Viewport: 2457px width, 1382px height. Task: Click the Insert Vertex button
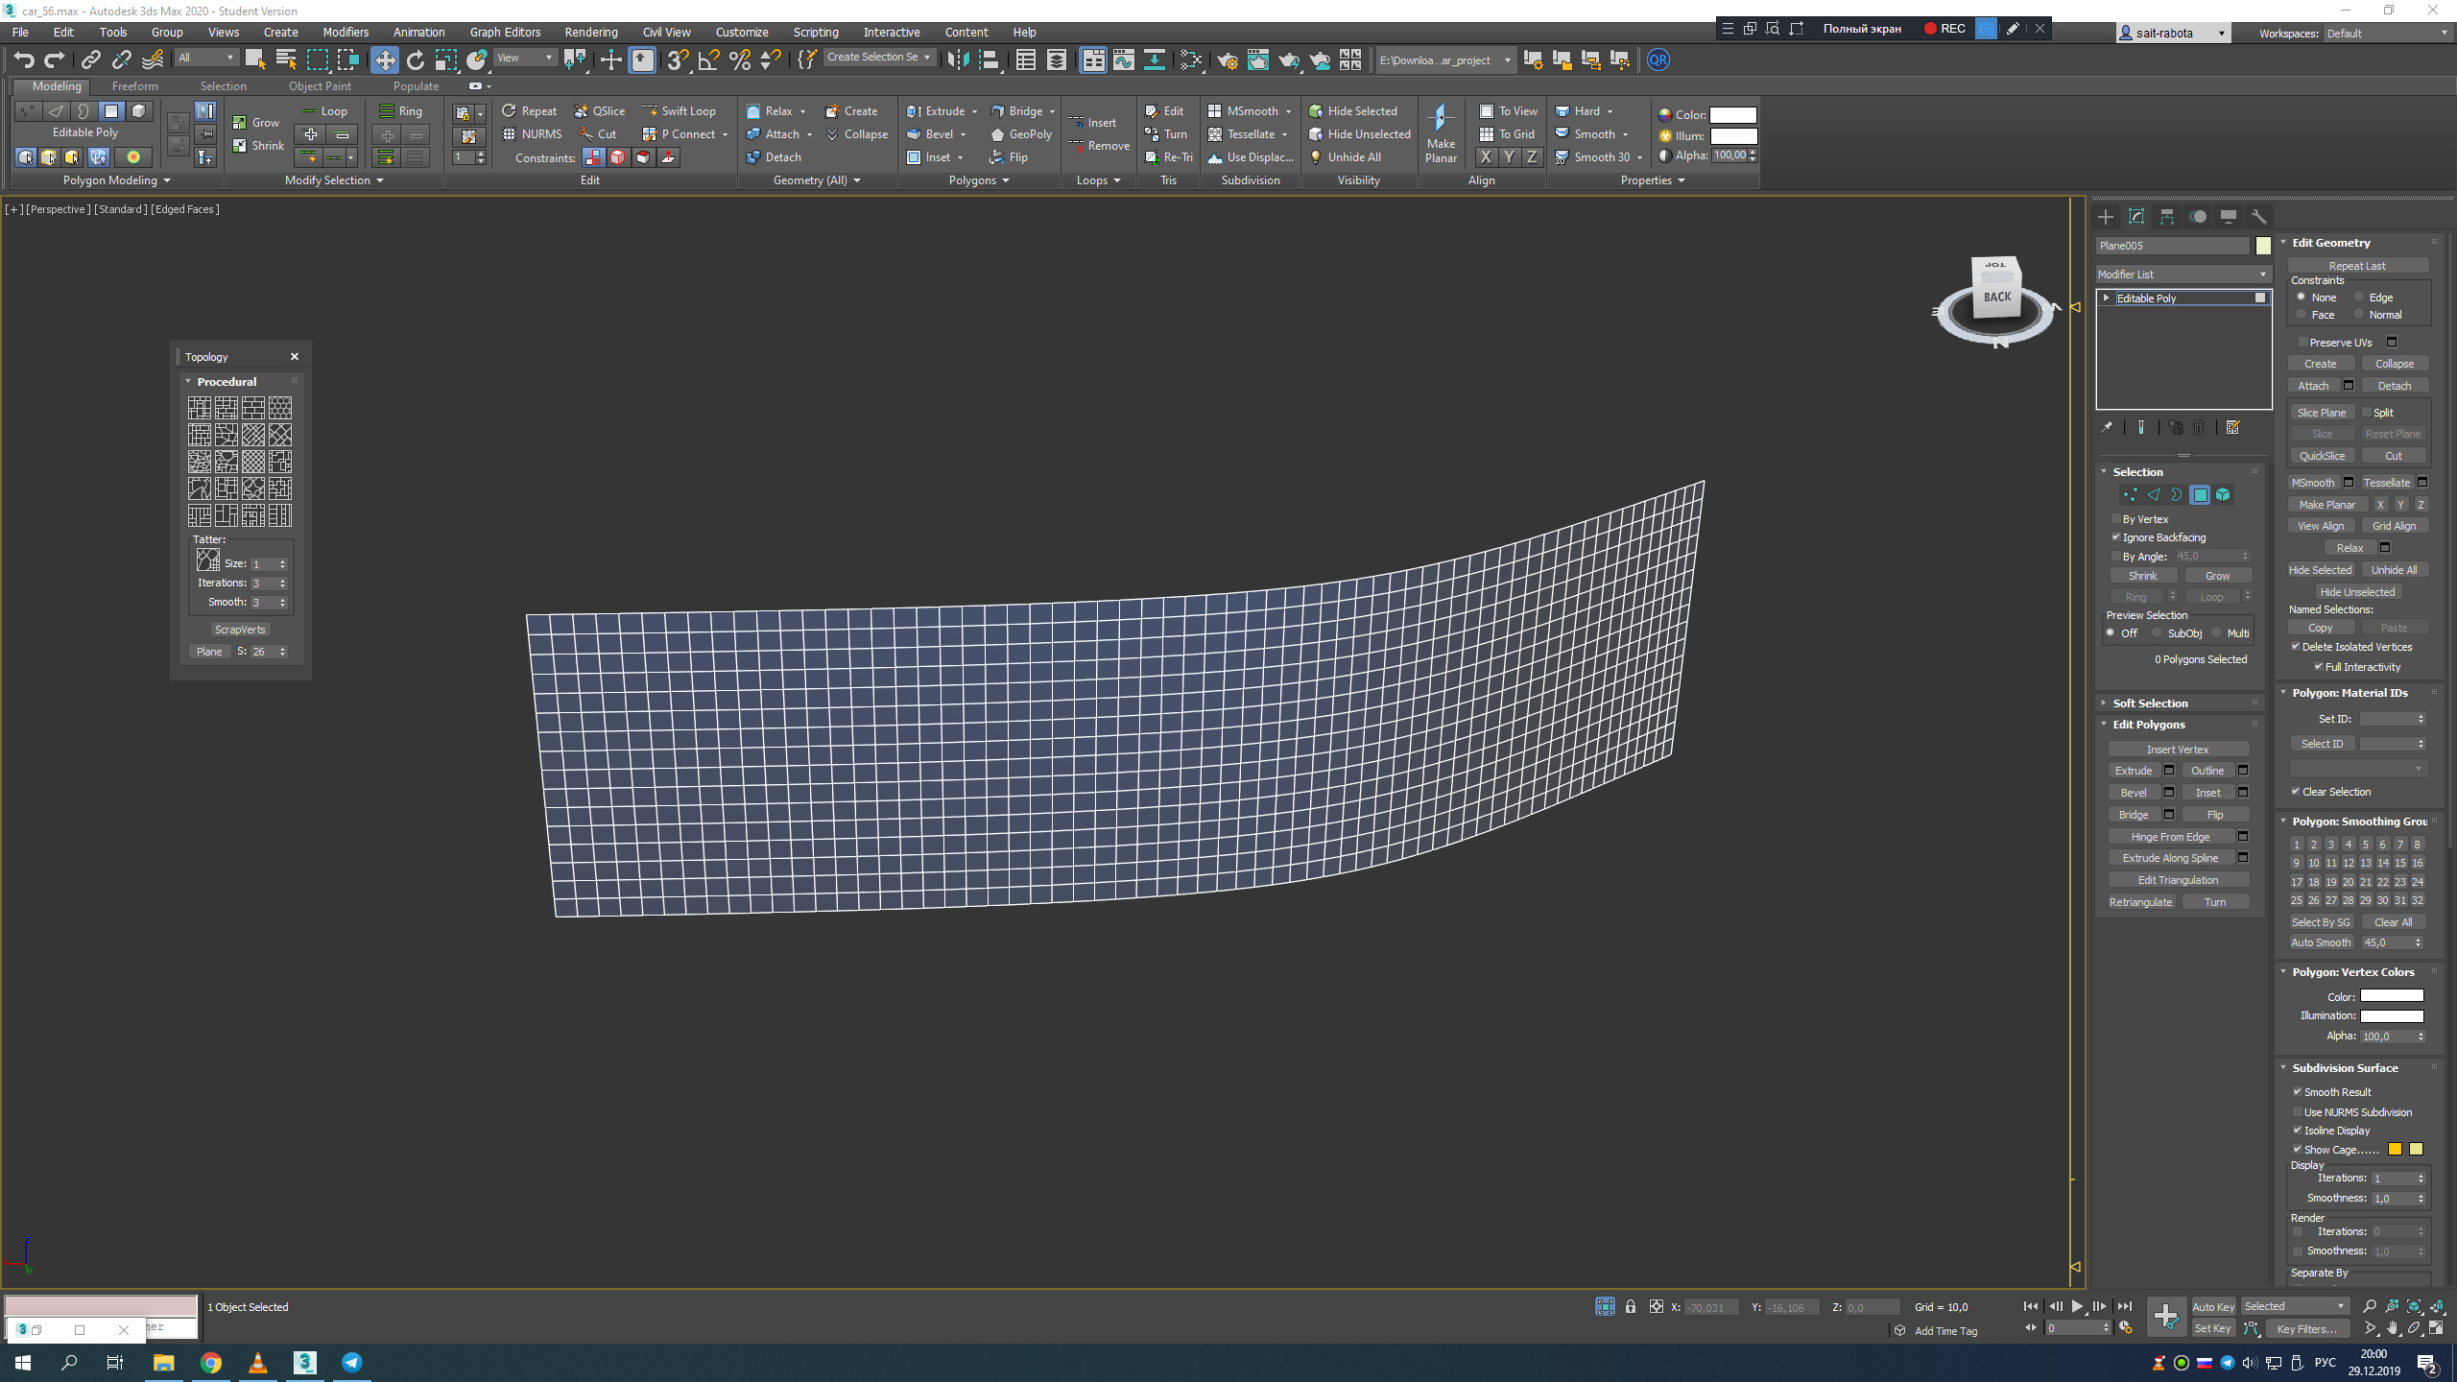tap(2178, 750)
